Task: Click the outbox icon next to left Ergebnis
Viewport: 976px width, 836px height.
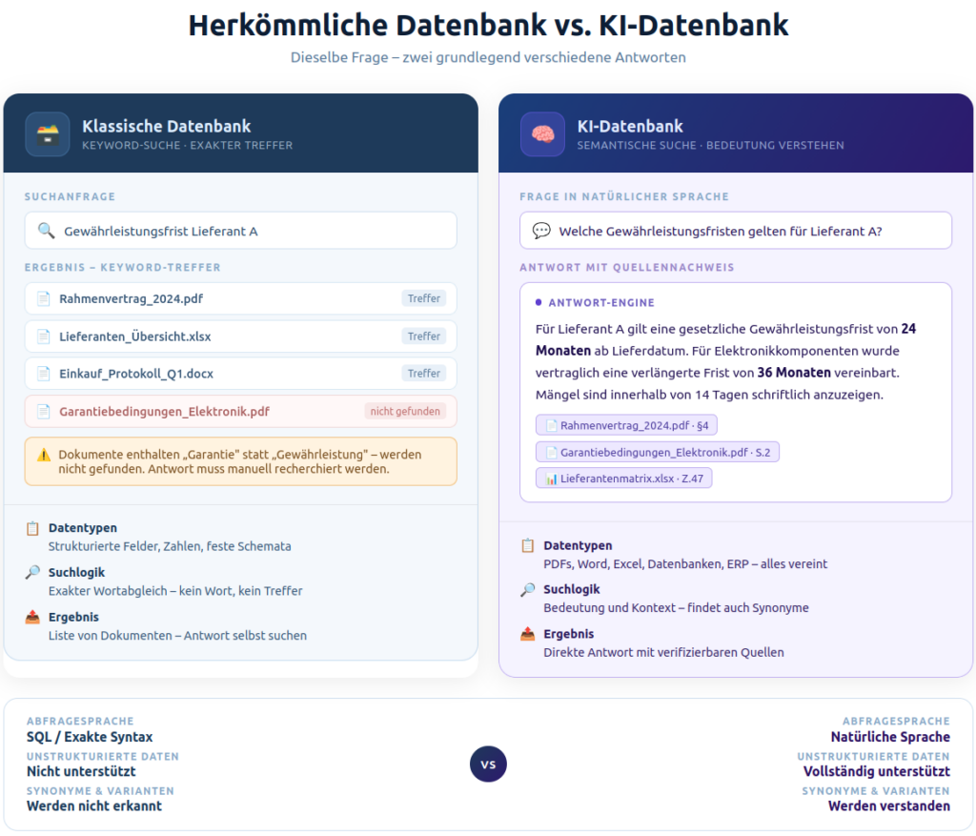Action: click(x=32, y=617)
